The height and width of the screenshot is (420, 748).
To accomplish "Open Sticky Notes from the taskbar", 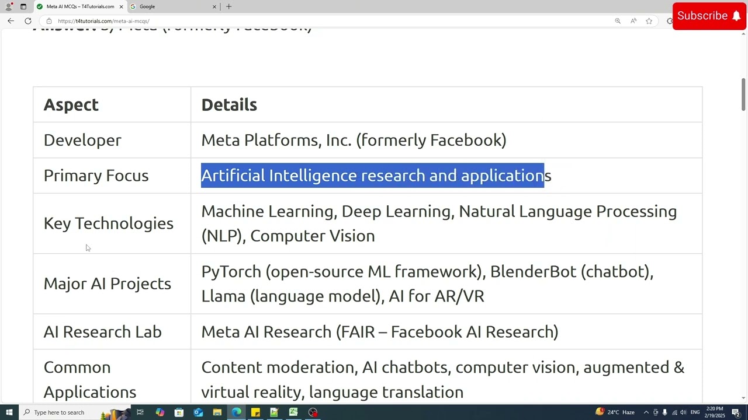I will (255, 412).
